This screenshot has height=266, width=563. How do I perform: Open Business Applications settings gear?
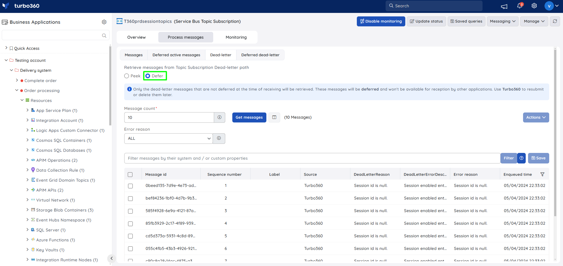(x=104, y=22)
